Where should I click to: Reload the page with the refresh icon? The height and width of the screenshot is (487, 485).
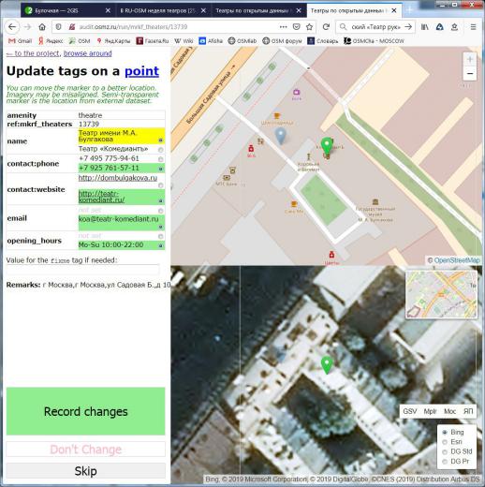[326, 27]
